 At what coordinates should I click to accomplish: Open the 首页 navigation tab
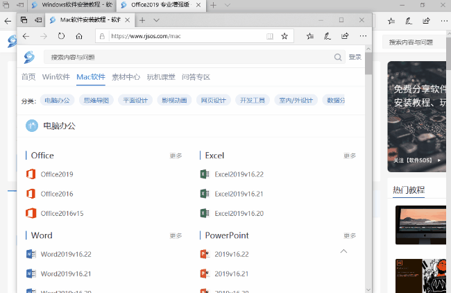tap(28, 77)
